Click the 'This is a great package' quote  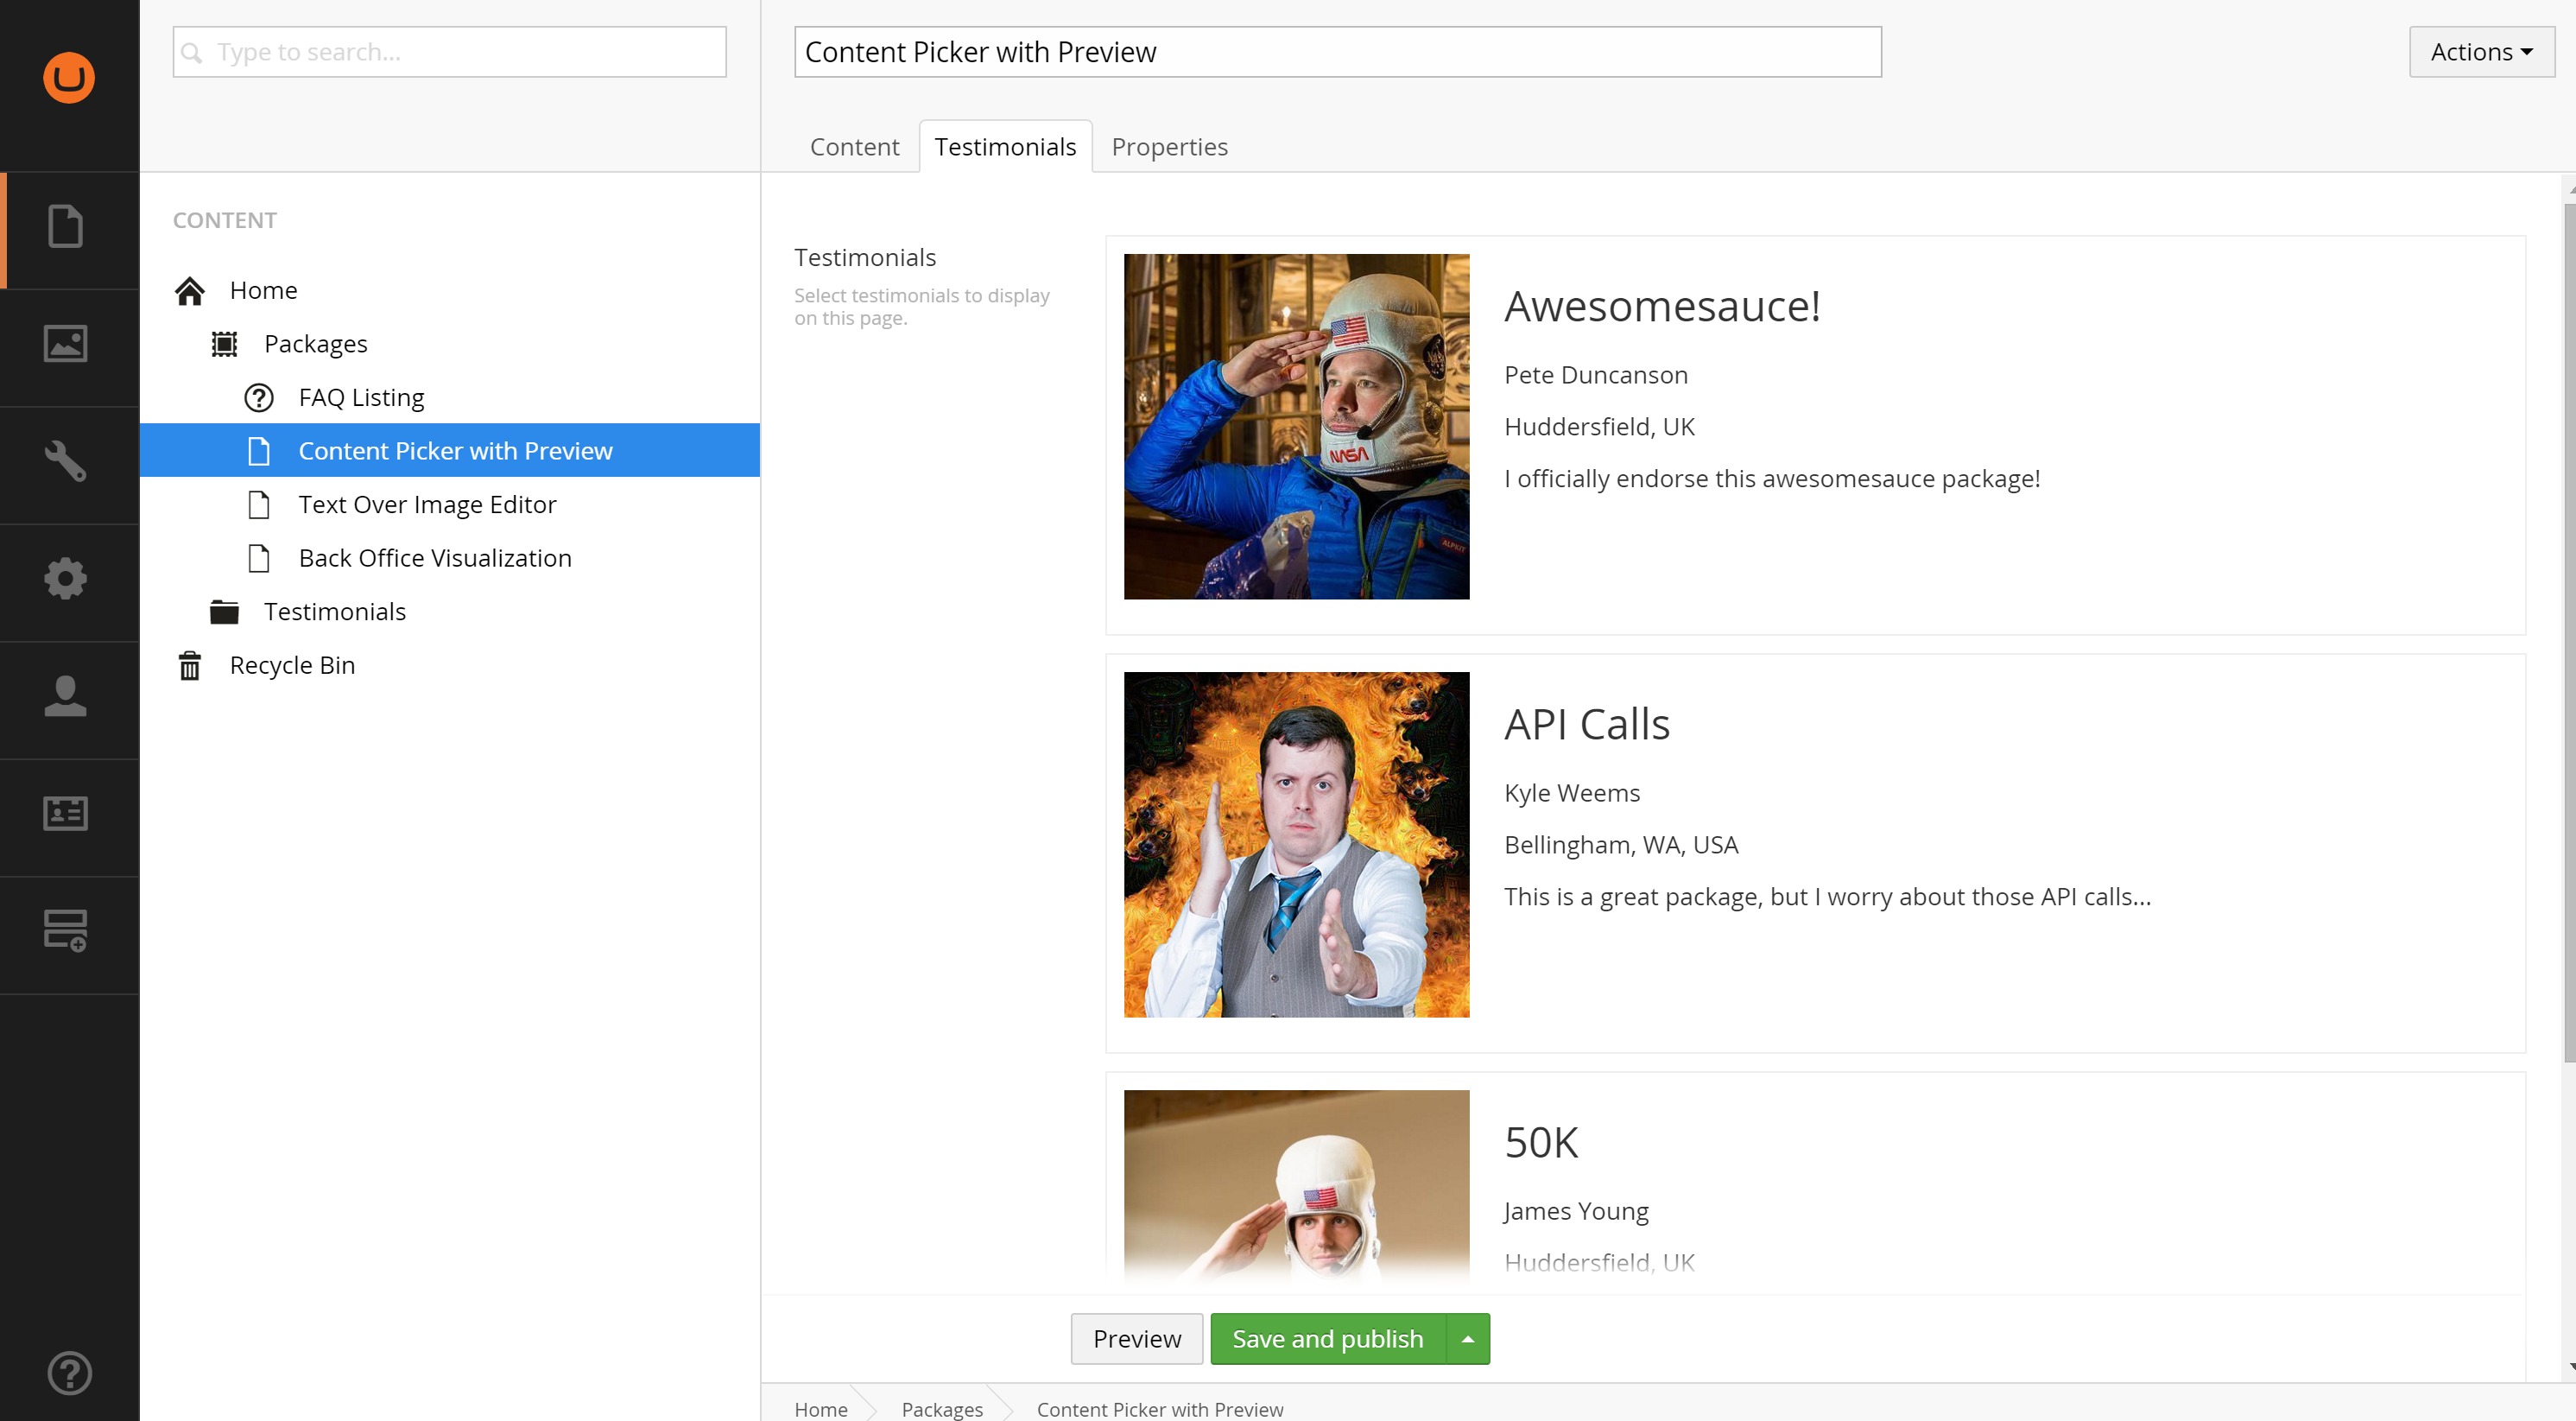pyautogui.click(x=1827, y=897)
